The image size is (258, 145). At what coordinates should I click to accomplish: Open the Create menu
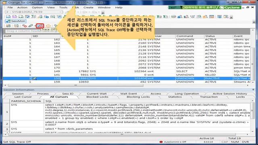pyautogui.click(x=88, y=7)
